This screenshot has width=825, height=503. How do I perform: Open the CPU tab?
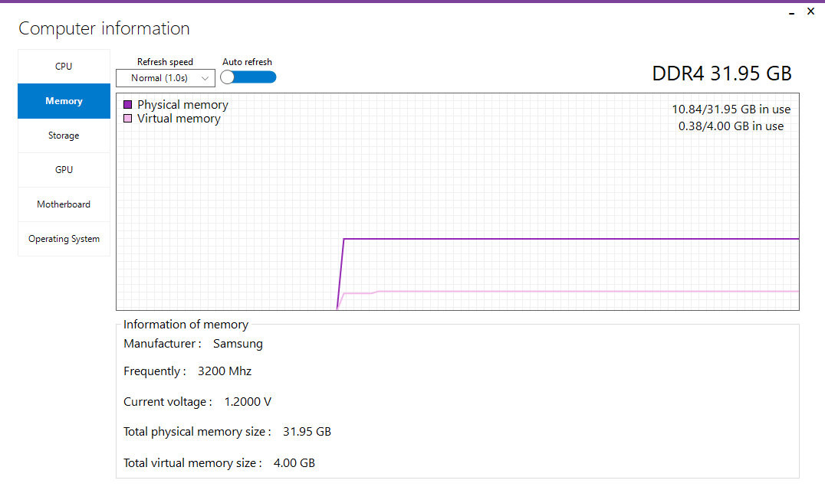tap(64, 67)
